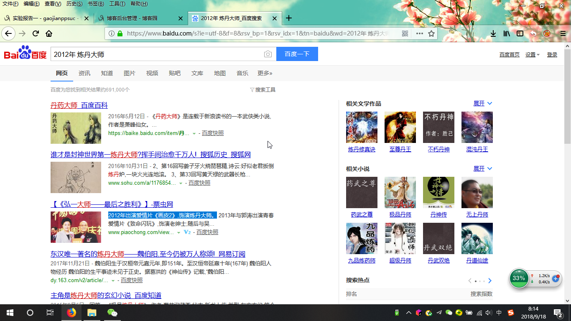Open the Windows Start menu
This screenshot has height=321, width=571.
tap(10, 313)
